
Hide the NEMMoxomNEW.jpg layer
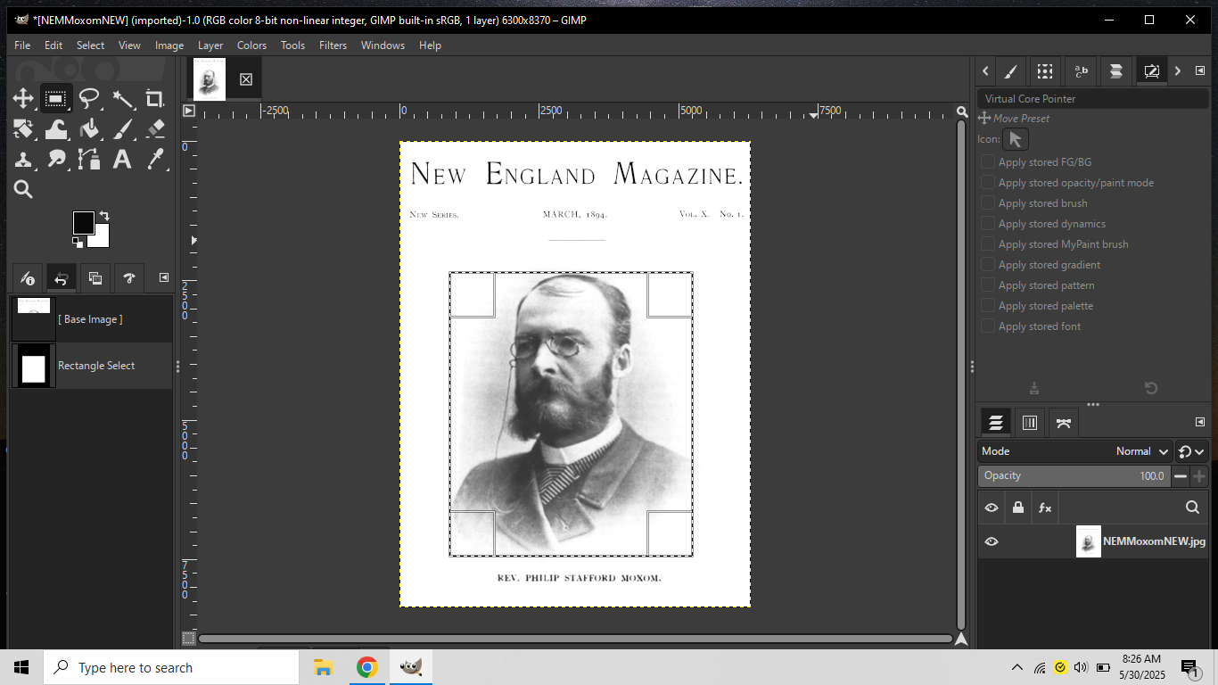(x=991, y=541)
